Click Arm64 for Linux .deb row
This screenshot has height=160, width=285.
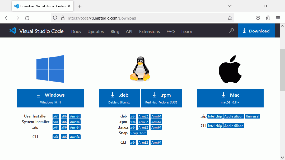[x=156, y=116]
